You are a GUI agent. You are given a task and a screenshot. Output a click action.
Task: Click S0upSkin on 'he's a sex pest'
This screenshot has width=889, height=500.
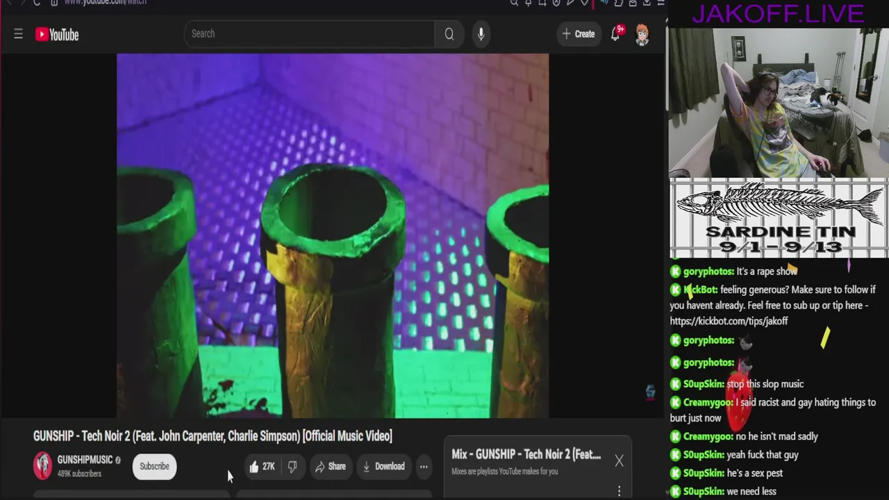(704, 473)
